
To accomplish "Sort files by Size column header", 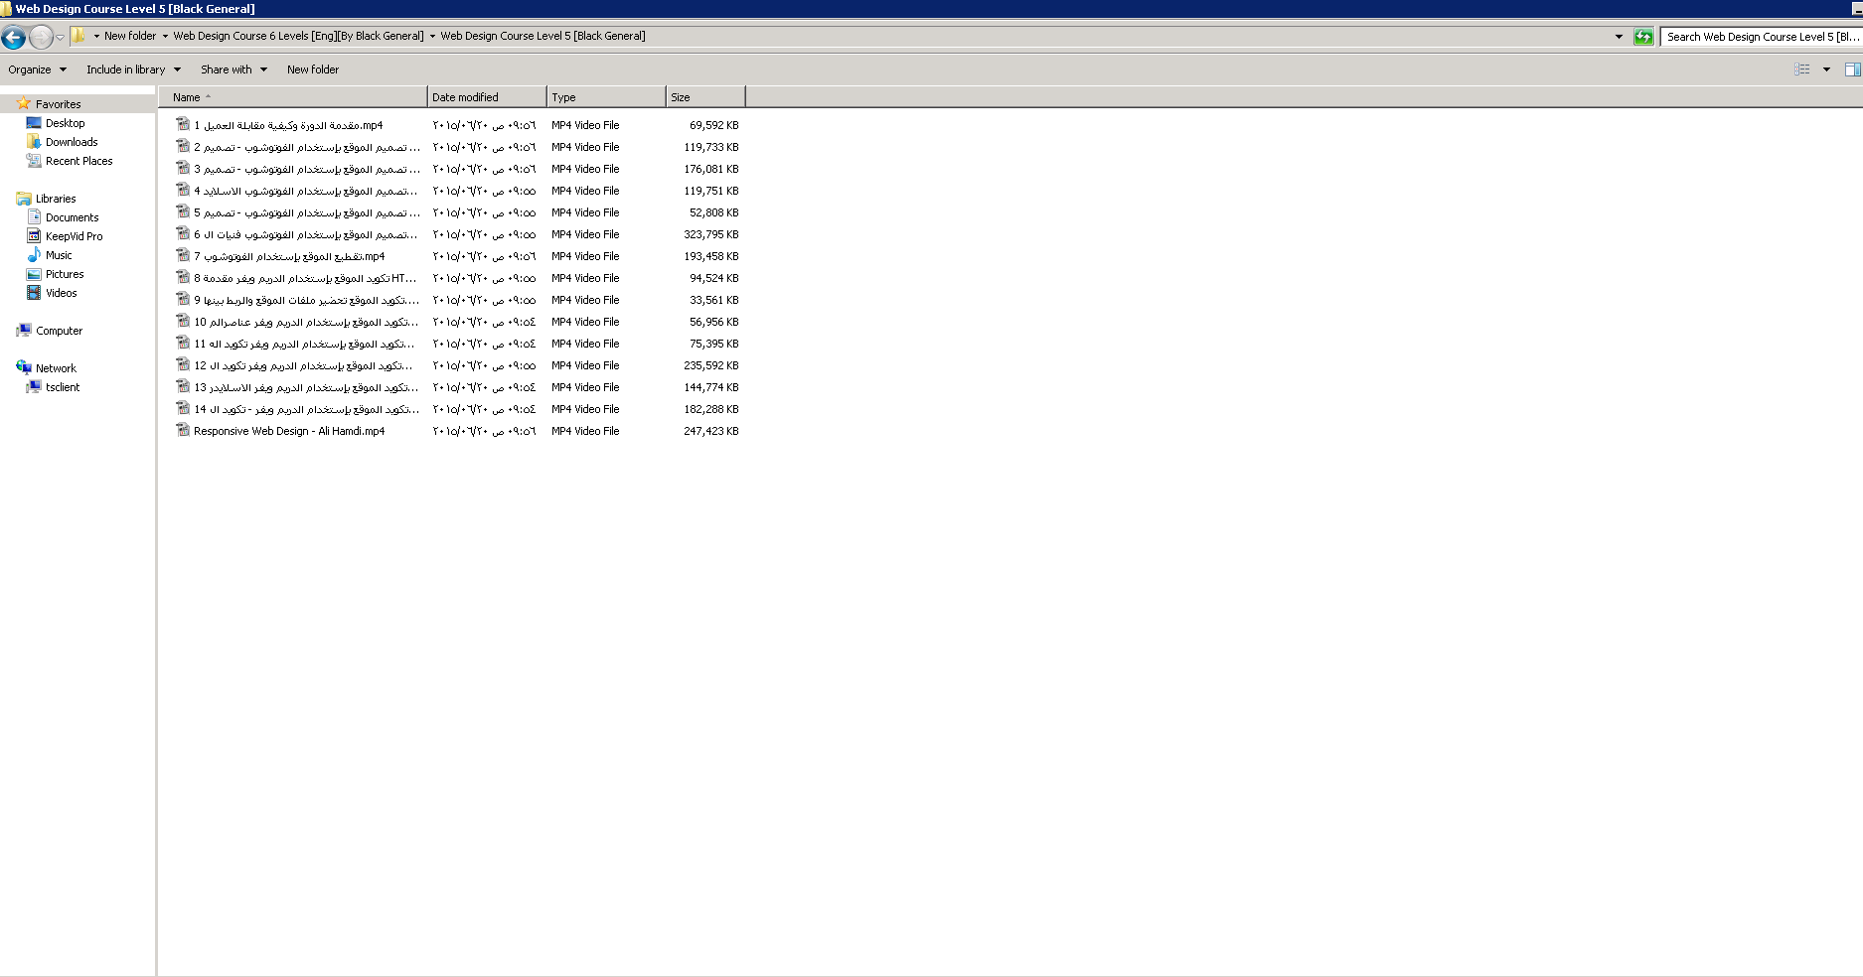I will (x=703, y=97).
